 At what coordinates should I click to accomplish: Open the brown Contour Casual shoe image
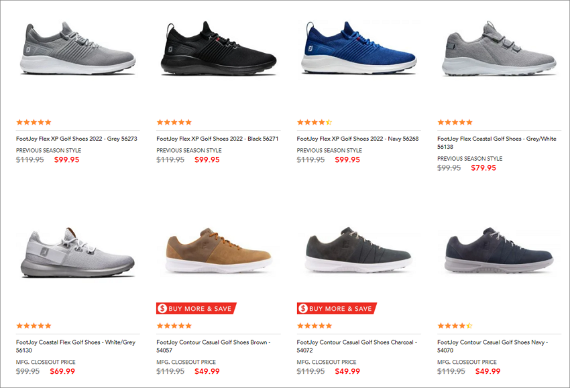click(218, 251)
